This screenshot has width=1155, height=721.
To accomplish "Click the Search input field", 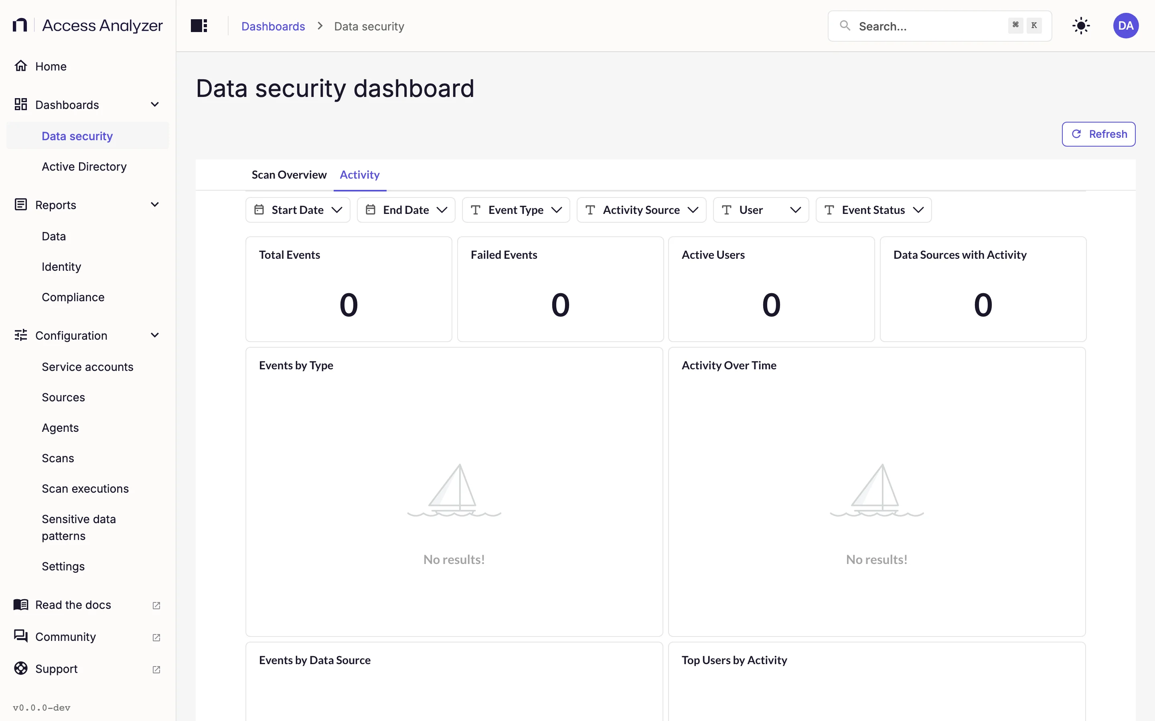I will (939, 26).
